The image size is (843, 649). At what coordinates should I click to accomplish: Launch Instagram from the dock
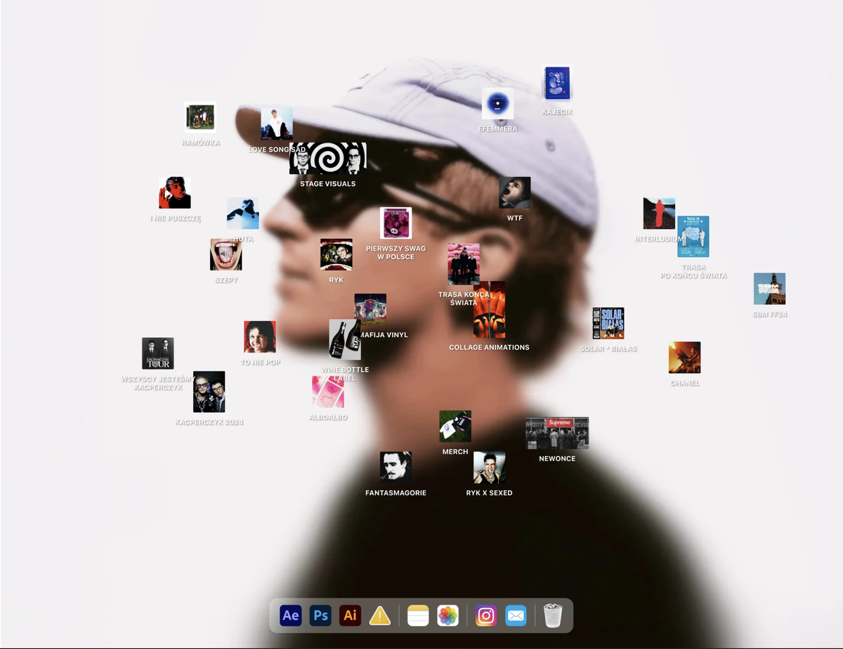pyautogui.click(x=486, y=615)
